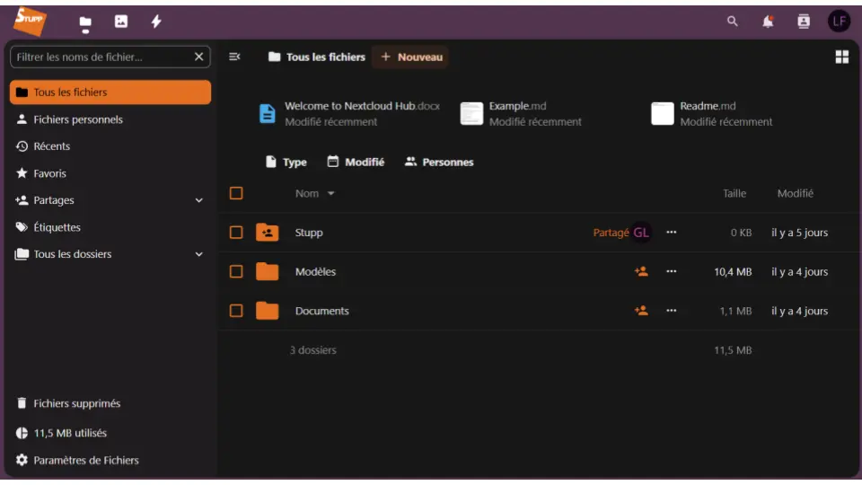The height and width of the screenshot is (485, 862).
Task: Select the Documents folder checkbox
Action: 236,311
